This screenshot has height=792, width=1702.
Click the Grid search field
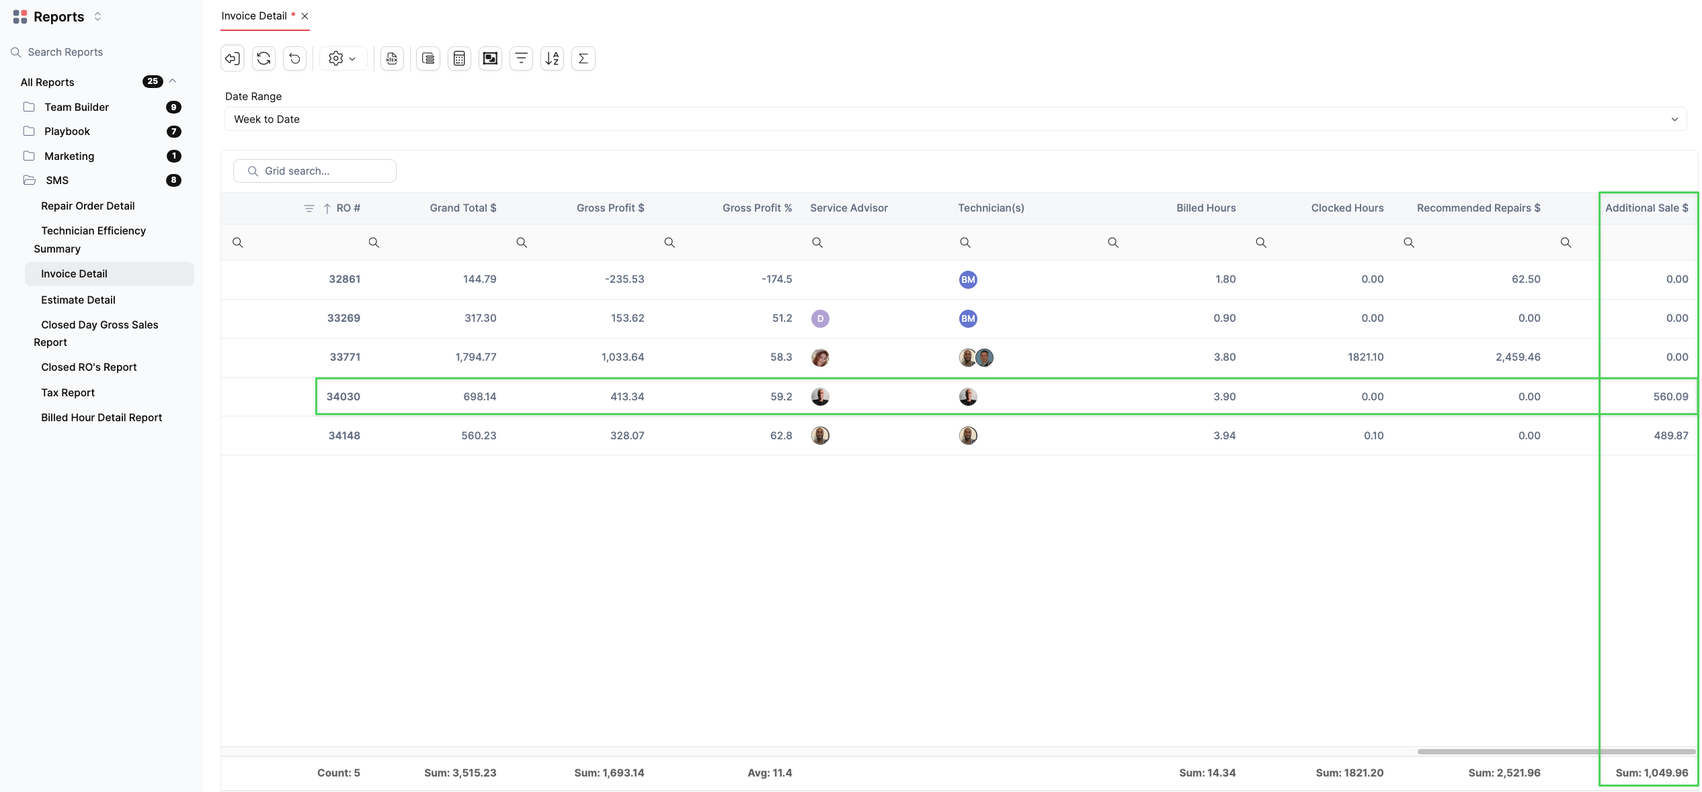point(315,171)
